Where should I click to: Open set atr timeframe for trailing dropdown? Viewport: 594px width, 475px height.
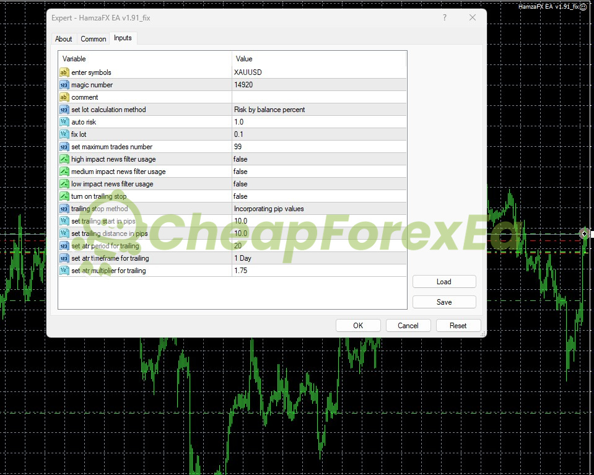(318, 258)
